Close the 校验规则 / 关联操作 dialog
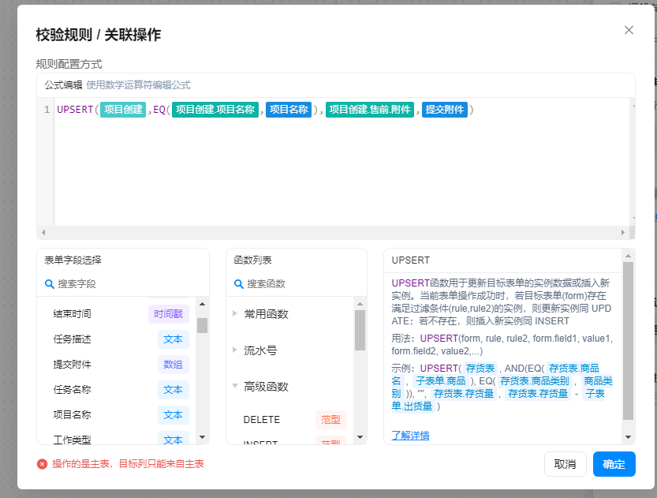This screenshot has width=657, height=498. 629,30
